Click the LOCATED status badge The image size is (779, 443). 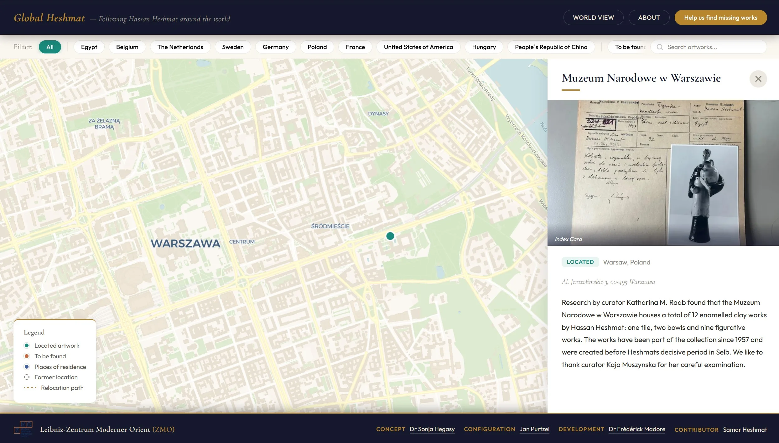(x=580, y=262)
